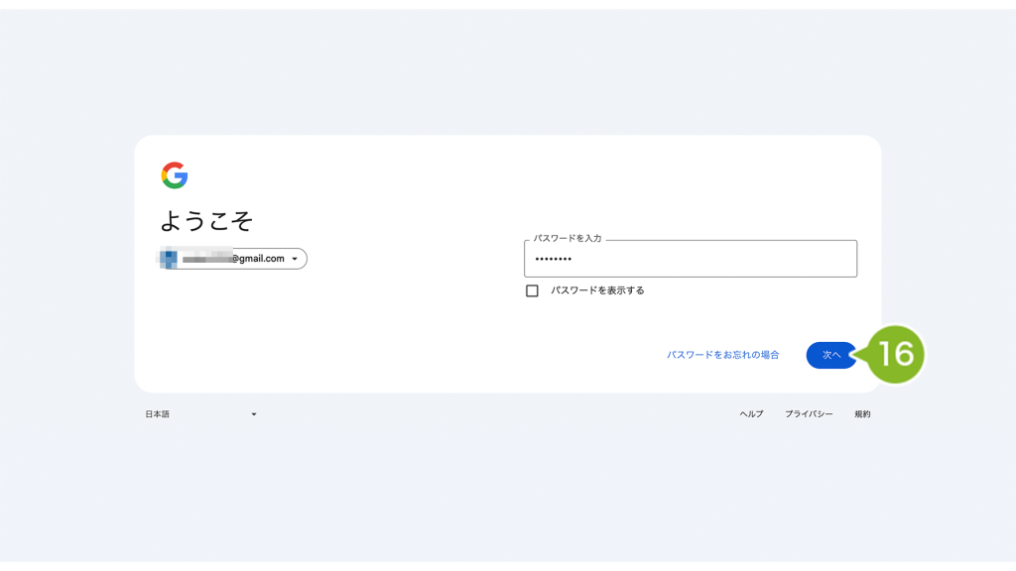Click the ようこそ heading text
Screen dimensions: 1016x571
coord(206,221)
